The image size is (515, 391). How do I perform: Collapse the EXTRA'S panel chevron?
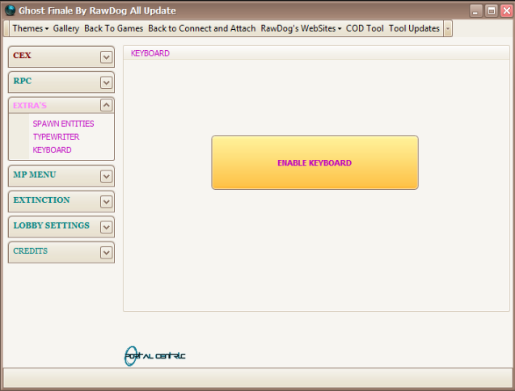(x=106, y=105)
